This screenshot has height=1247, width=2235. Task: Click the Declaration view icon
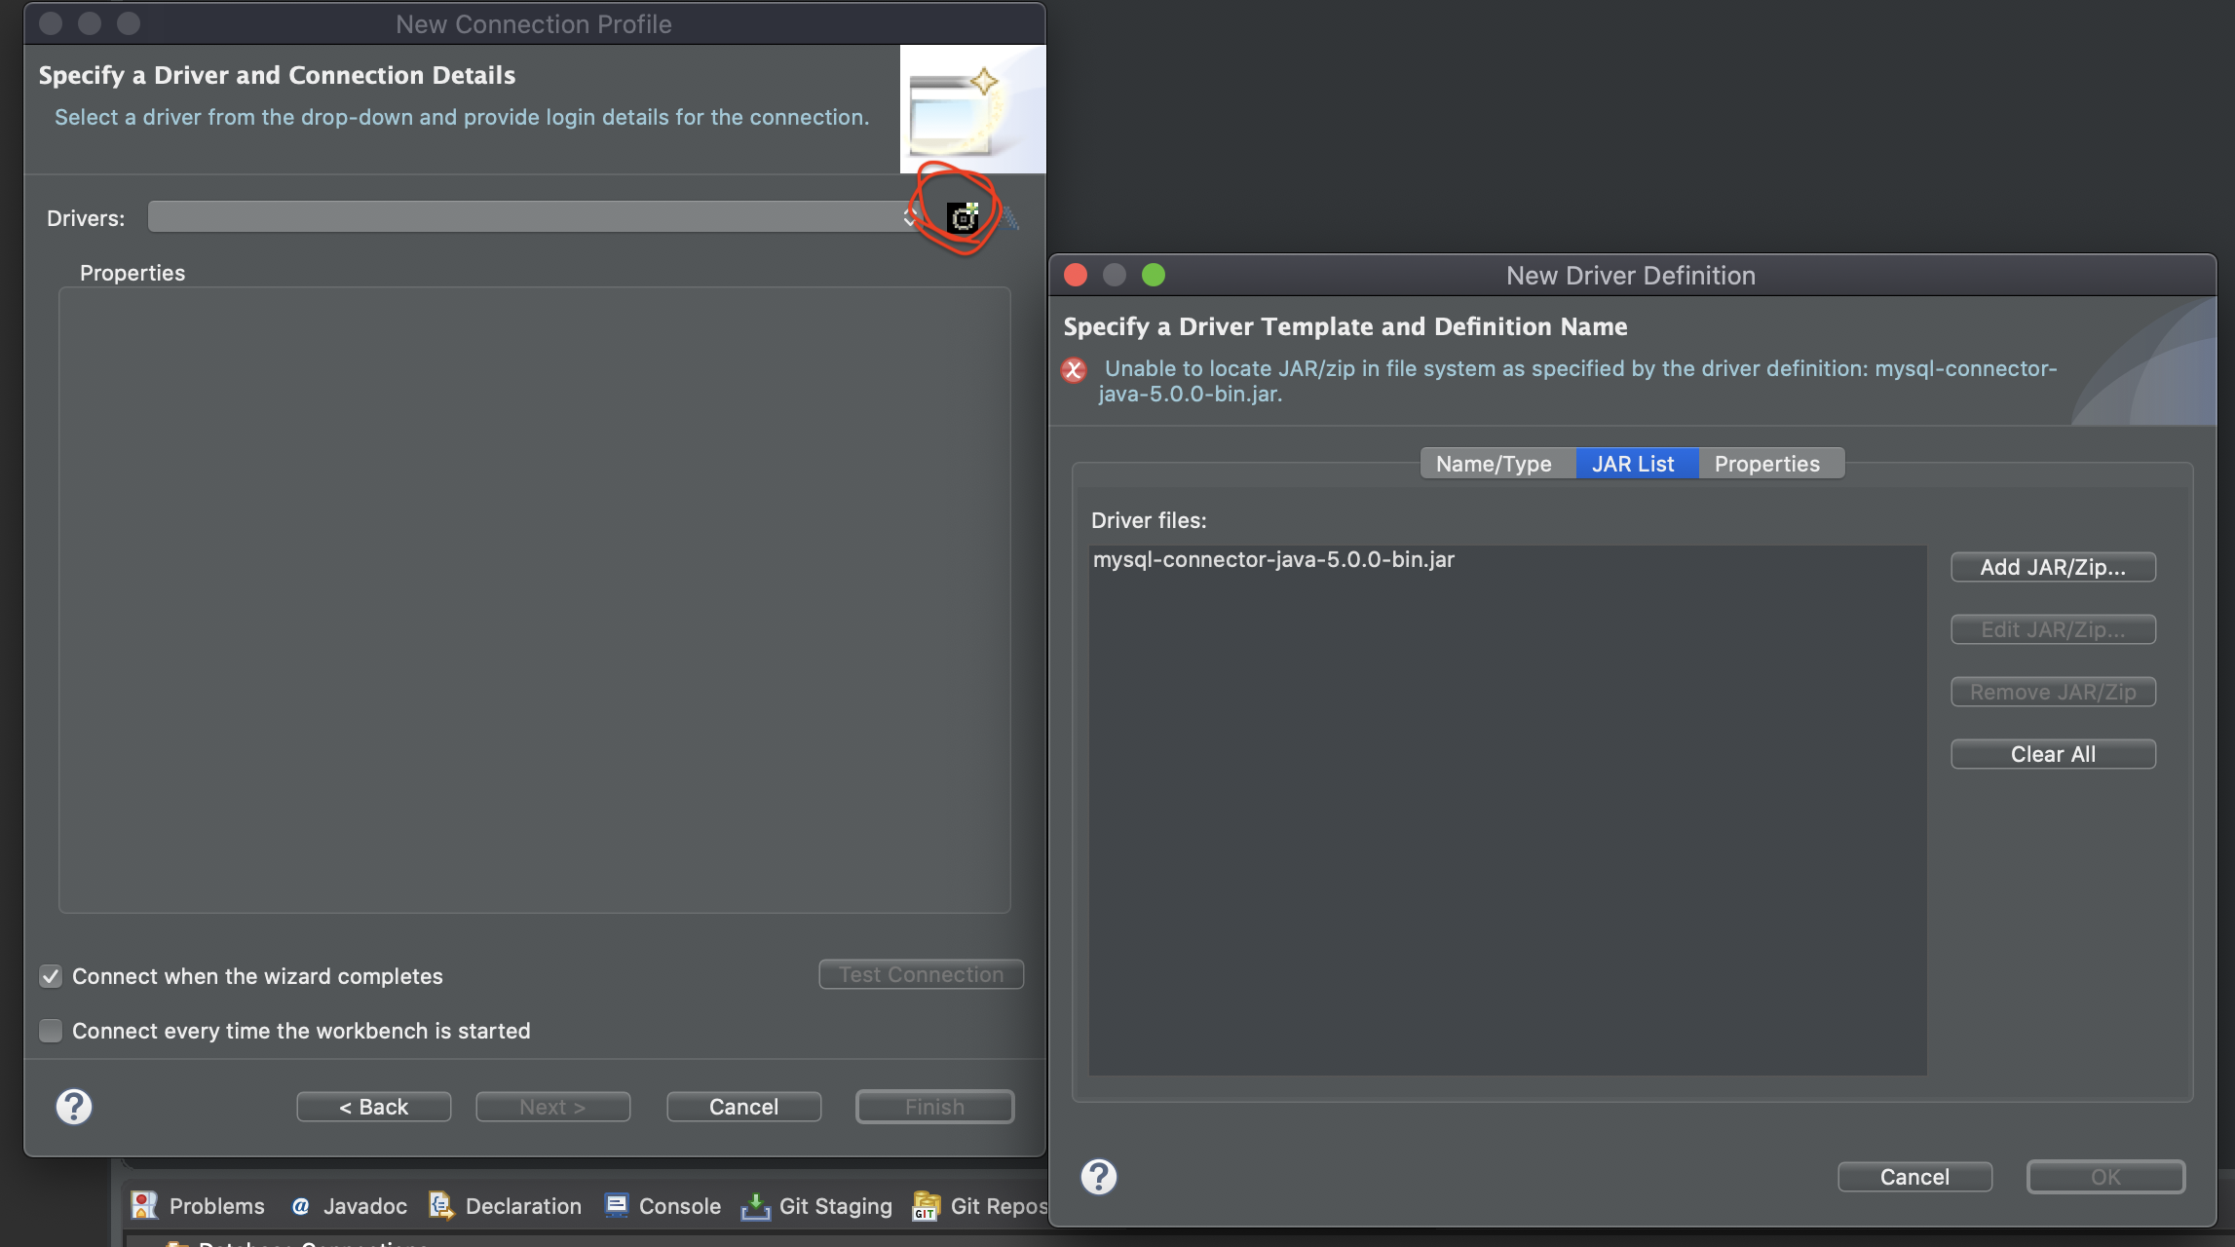coord(441,1206)
